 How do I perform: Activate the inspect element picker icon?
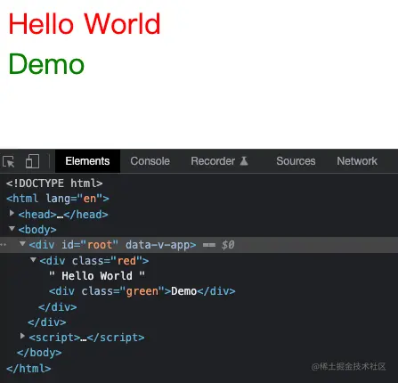coord(9,161)
